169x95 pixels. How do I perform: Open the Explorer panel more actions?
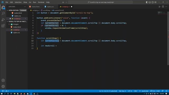coord(25,7)
